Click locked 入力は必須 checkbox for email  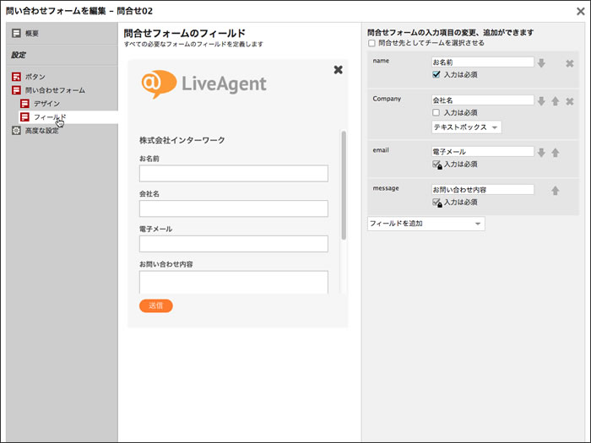point(436,165)
